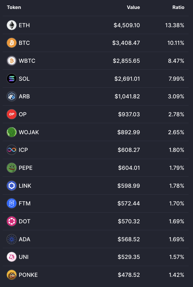Click the pink DOT token icon
The height and width of the screenshot is (287, 193).
click(12, 221)
